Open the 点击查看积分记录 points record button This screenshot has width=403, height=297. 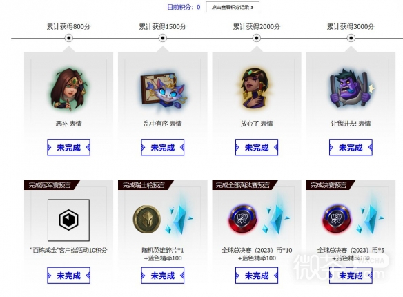point(233,7)
